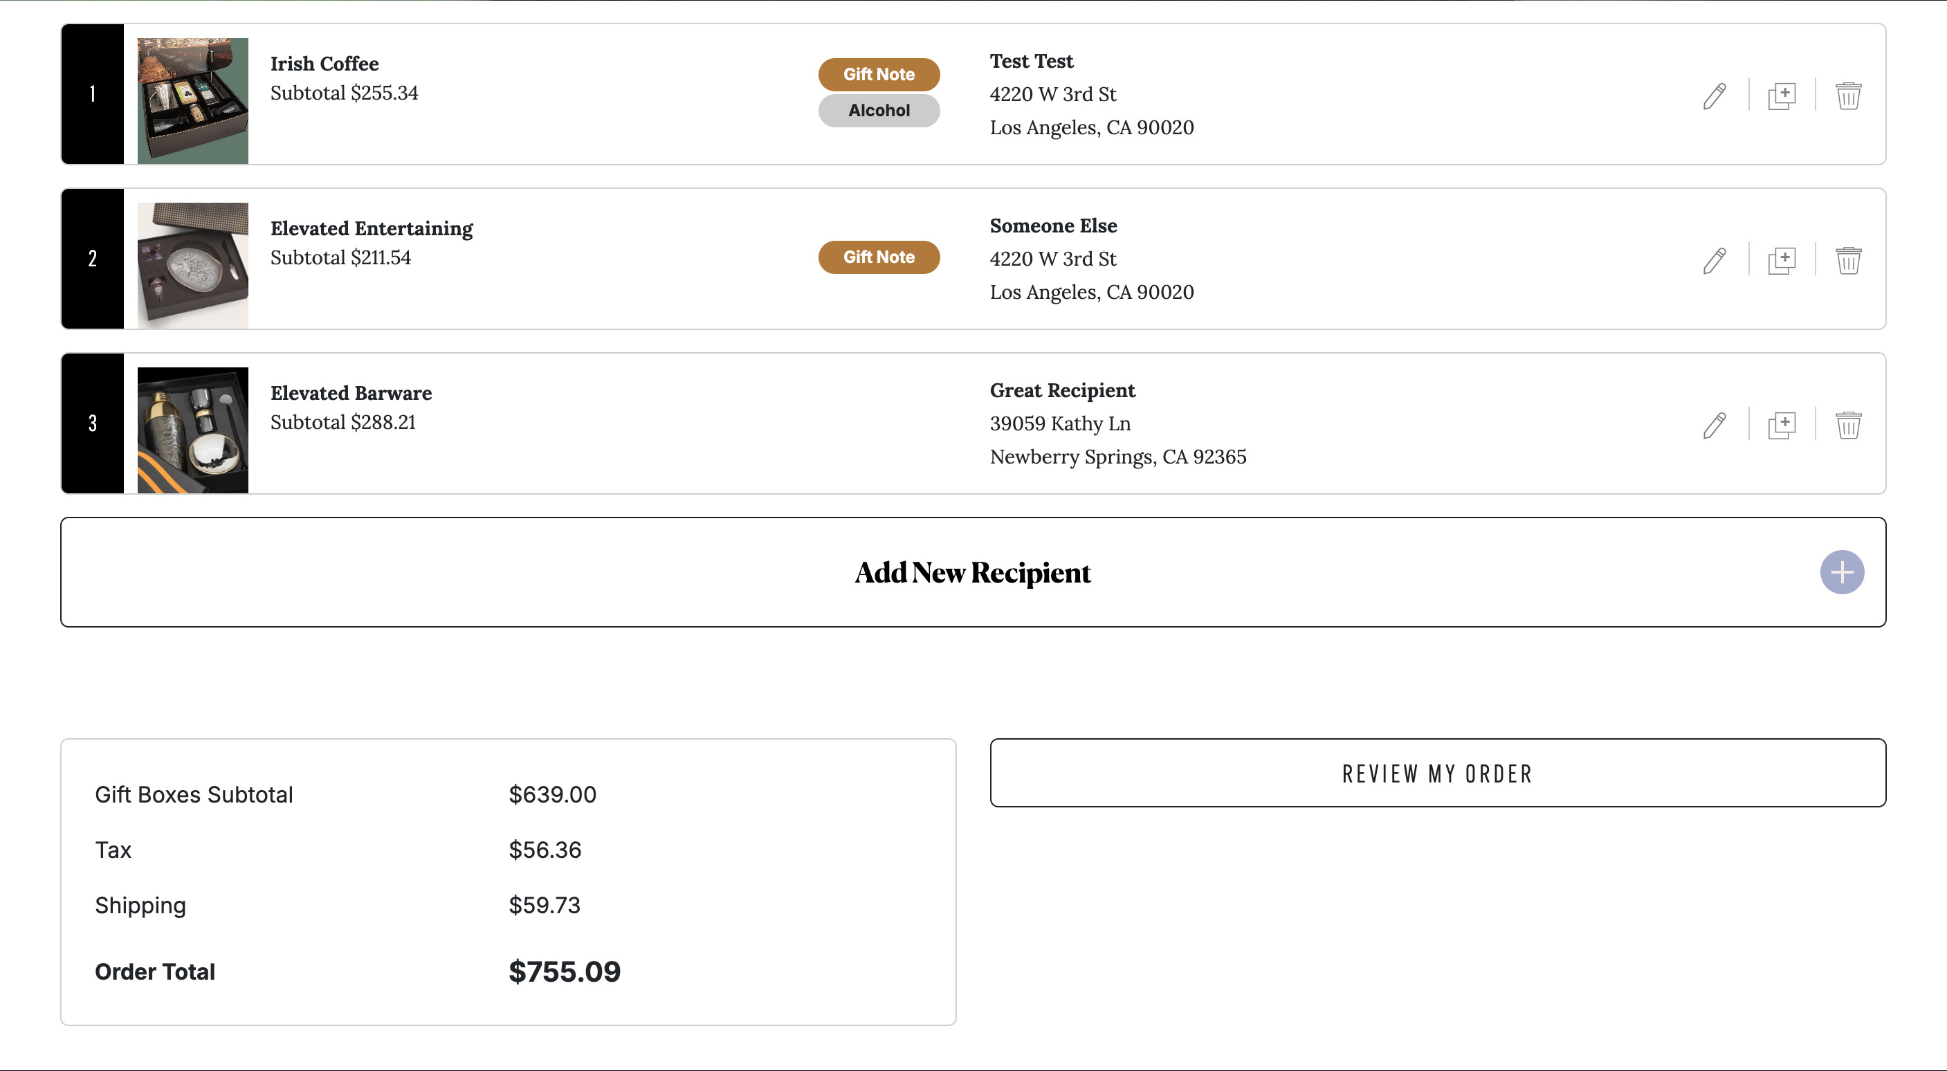Click the Shipping amount $59.73
The height and width of the screenshot is (1071, 1947).
545,905
